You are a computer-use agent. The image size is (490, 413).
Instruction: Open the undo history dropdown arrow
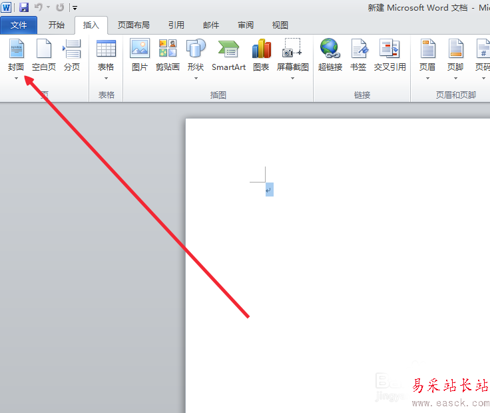(49, 7)
